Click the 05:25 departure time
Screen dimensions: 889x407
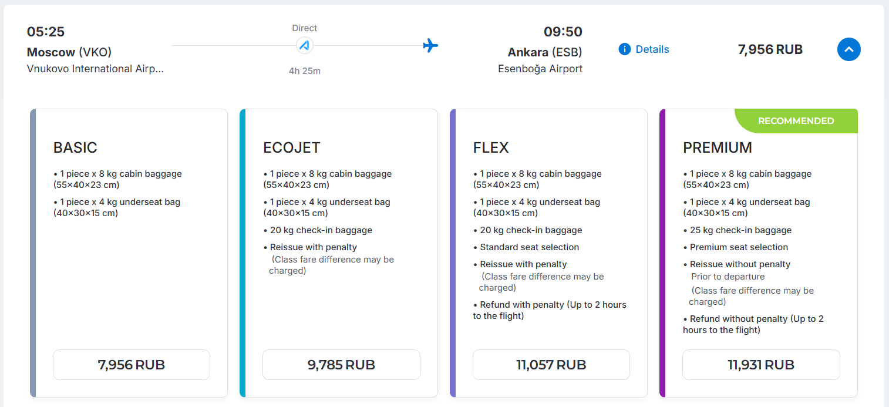coord(46,32)
